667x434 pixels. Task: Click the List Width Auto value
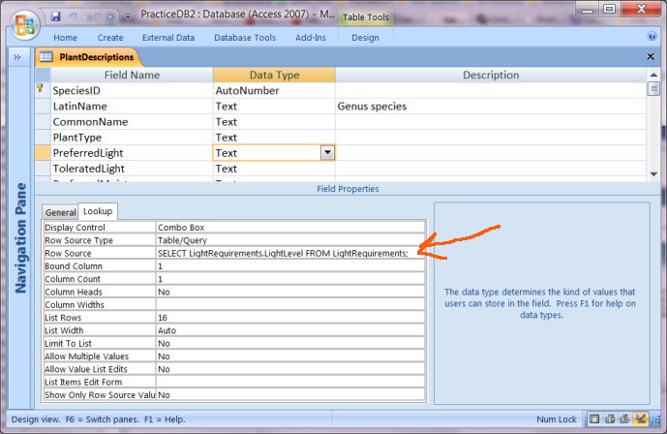tap(290, 330)
